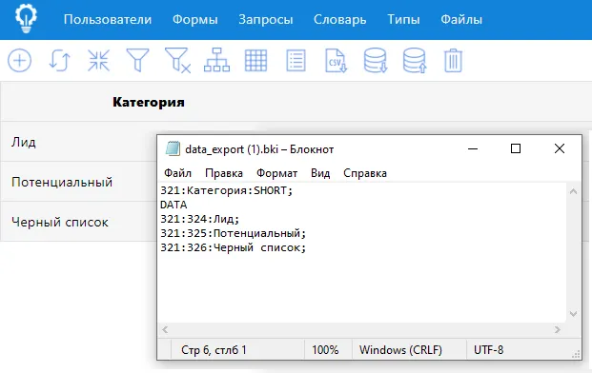Open Пользователи in top navigation
Screen dimensions: 592x373
108,20
